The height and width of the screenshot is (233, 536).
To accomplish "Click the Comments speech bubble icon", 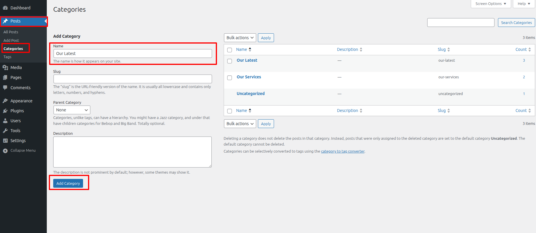I will click(x=5, y=88).
